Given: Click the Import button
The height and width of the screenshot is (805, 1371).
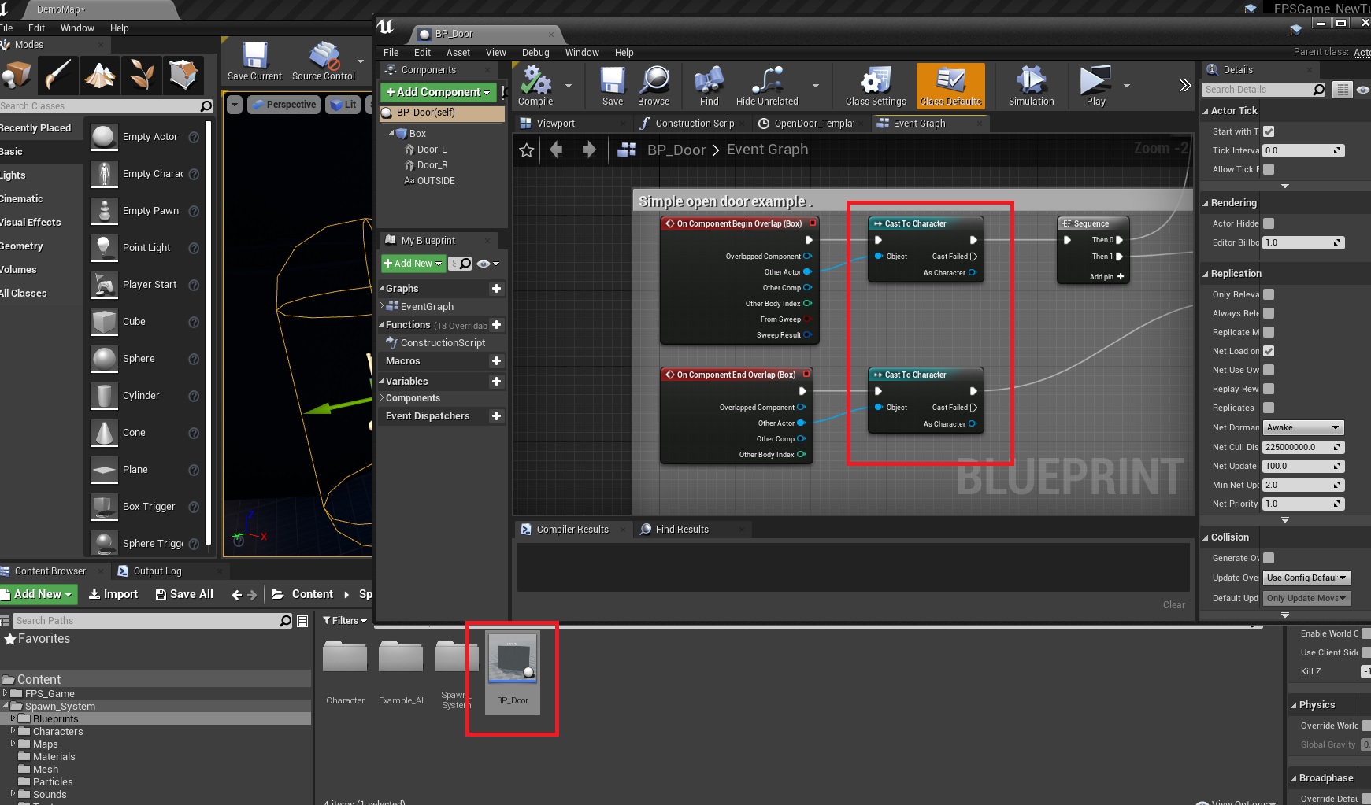Looking at the screenshot, I should coord(113,594).
